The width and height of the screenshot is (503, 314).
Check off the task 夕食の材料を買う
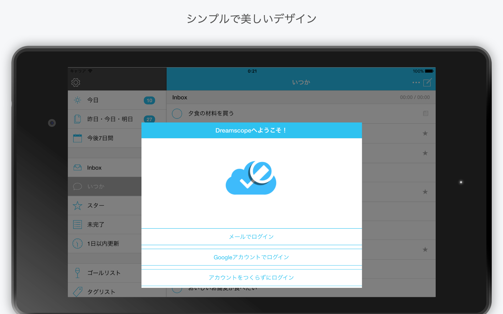point(177,114)
